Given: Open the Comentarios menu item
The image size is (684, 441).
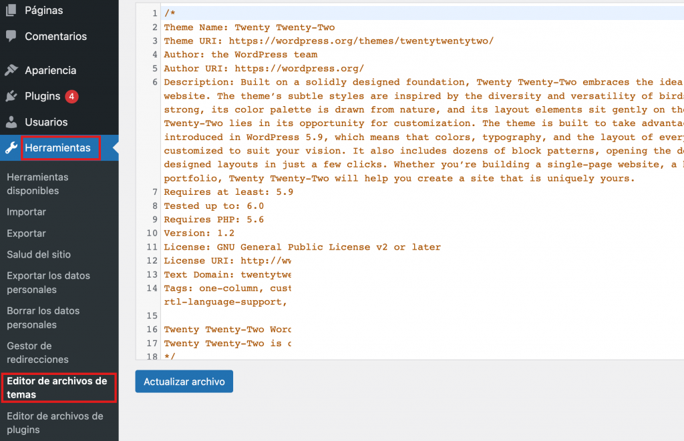Looking at the screenshot, I should pos(55,37).
